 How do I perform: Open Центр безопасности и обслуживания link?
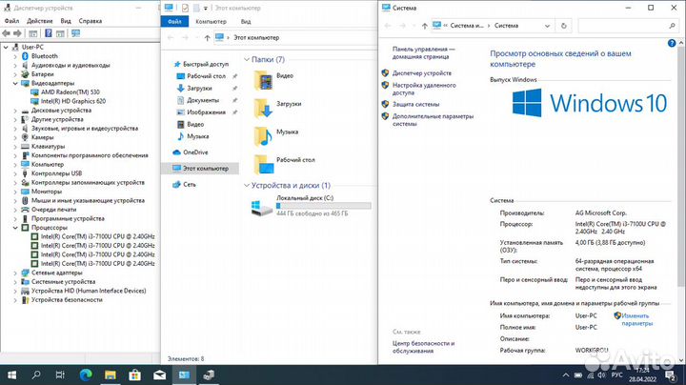pyautogui.click(x=423, y=347)
